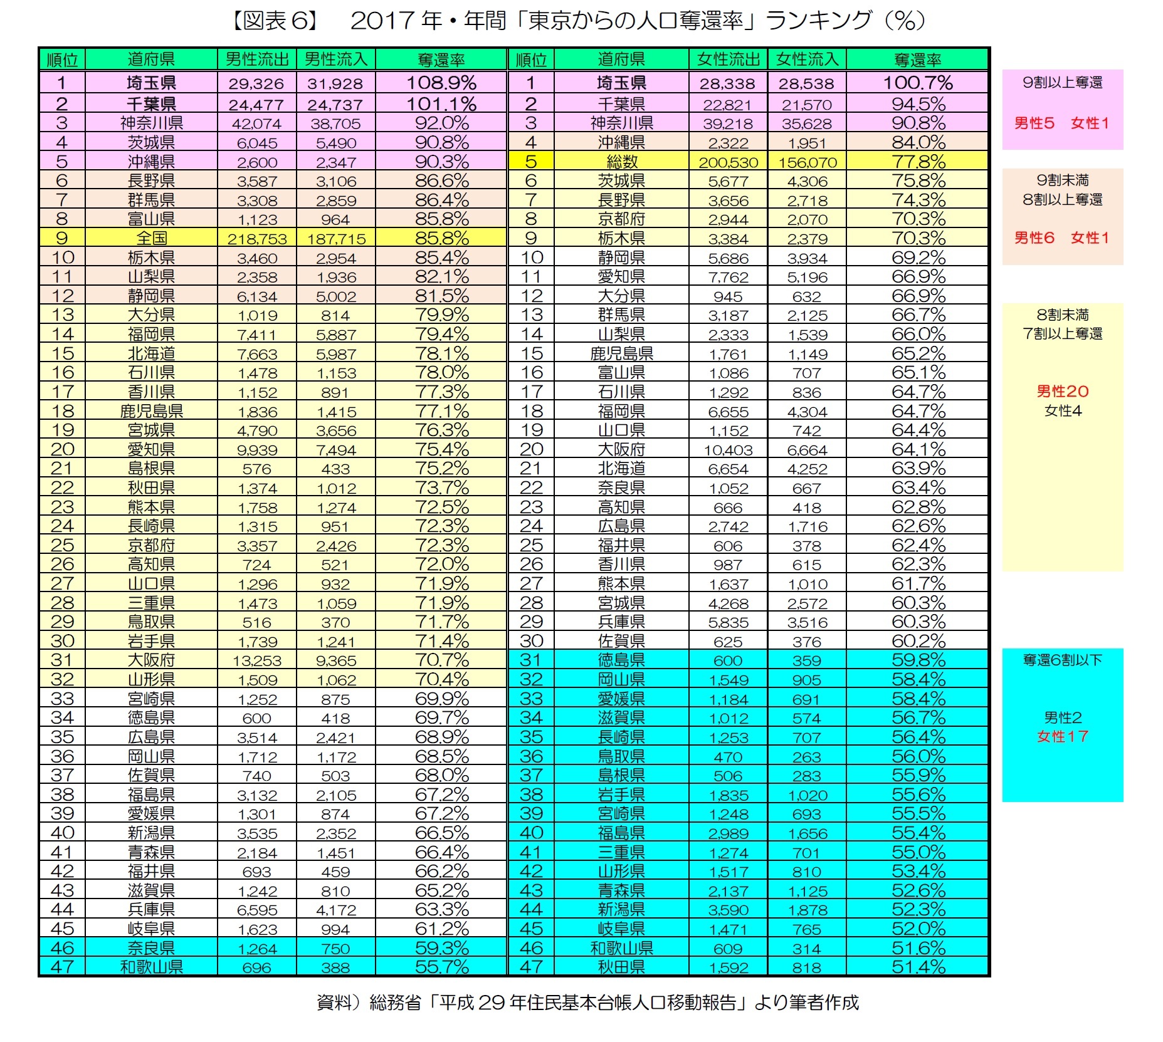Select 和歌山県 in the male rank 47 row
This screenshot has width=1163, height=1042.
151,967
